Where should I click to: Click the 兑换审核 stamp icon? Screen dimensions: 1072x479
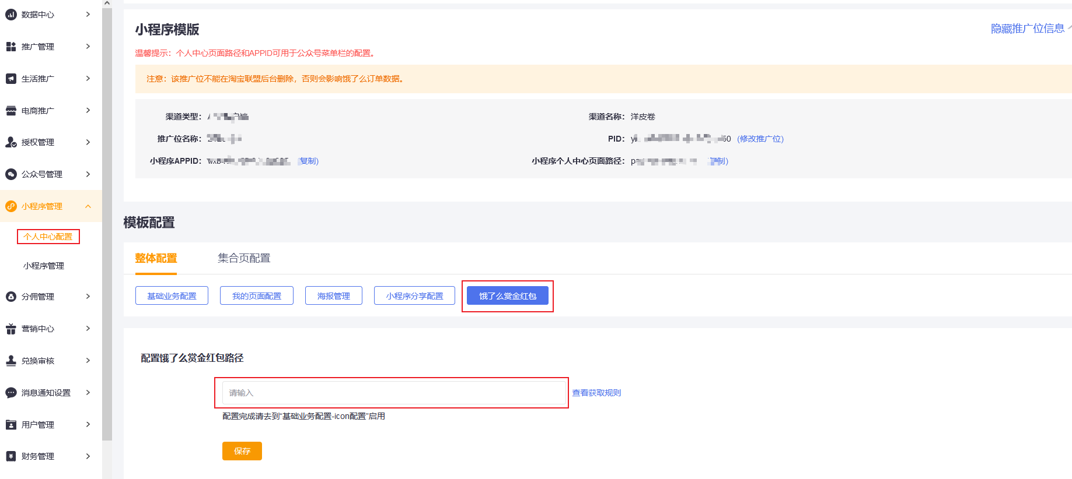tap(11, 361)
